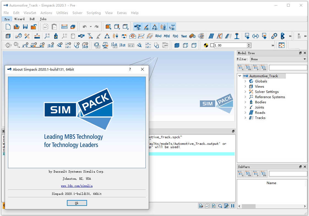Open the Solver menu
This screenshot has width=309, height=216.
(x=77, y=13)
